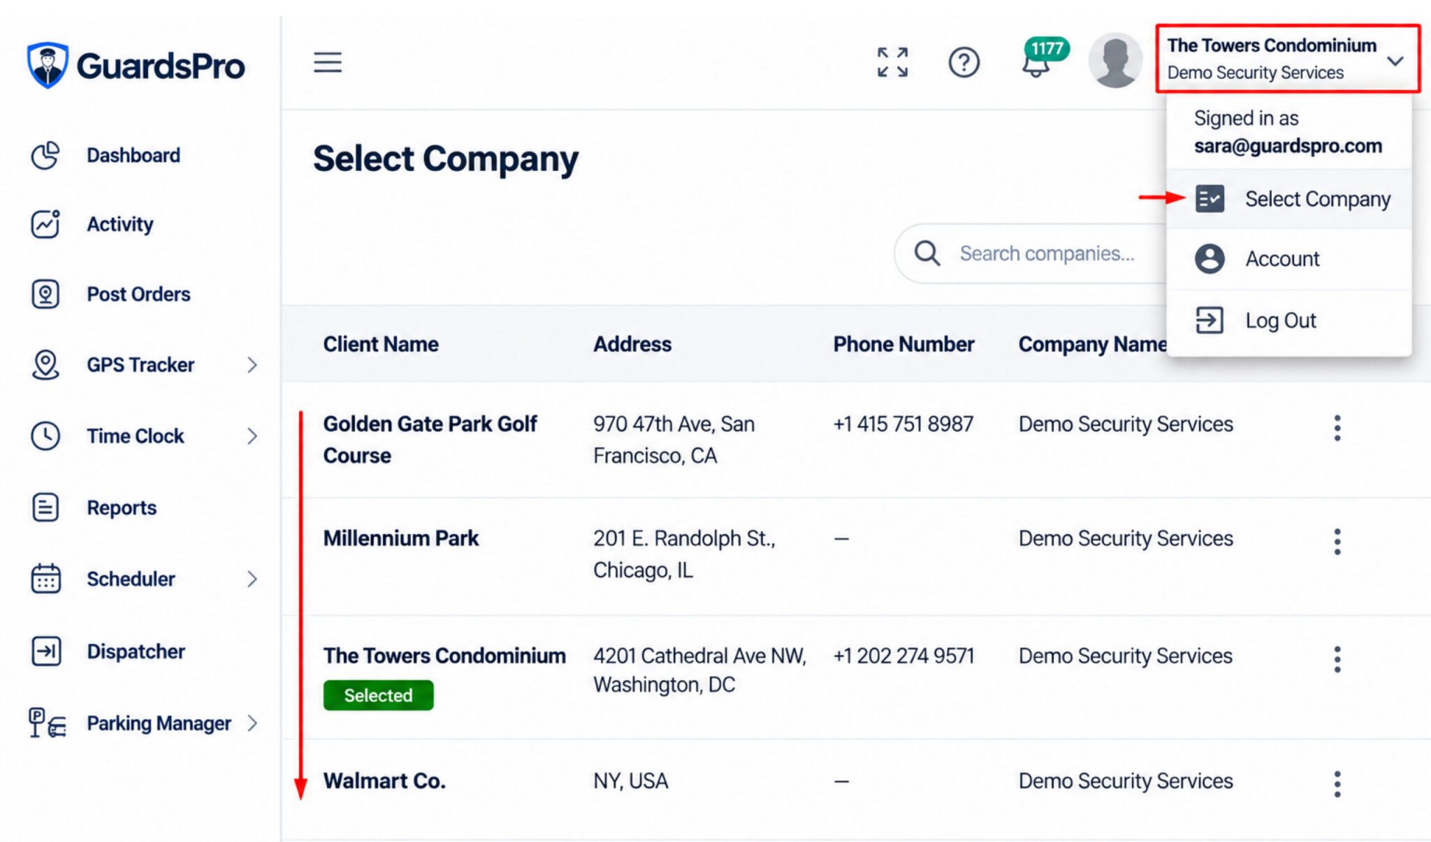Screen dimensions: 1431x842
Task: Open actions menu for The Towers Condominium row
Action: 1337,659
